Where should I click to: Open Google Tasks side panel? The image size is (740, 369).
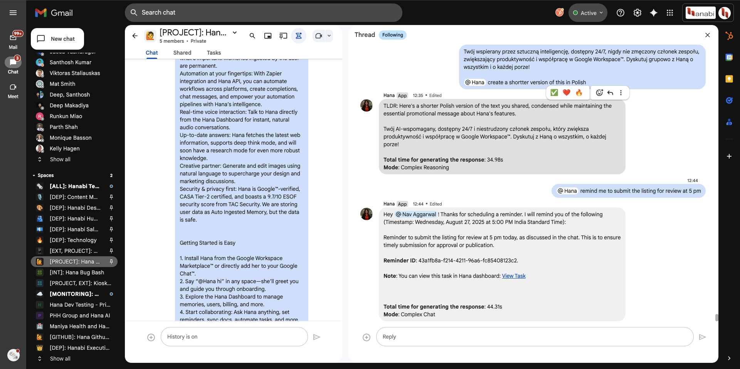[729, 100]
